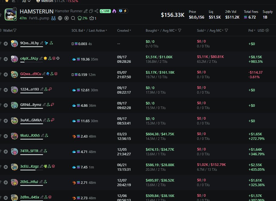Viewport: 276px width, 201px height.
Task: Copy token name using the copy icon
Action: coord(91,11)
